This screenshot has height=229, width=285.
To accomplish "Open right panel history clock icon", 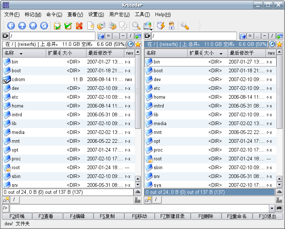I will (x=272, y=44).
